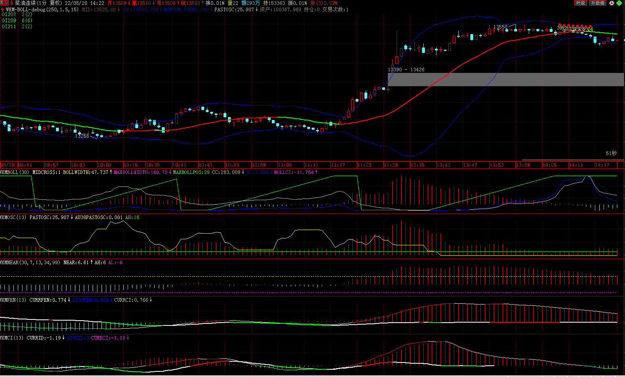Click the 资产:100367.969 asset readout
This screenshot has height=377, width=625.
(x=280, y=9)
